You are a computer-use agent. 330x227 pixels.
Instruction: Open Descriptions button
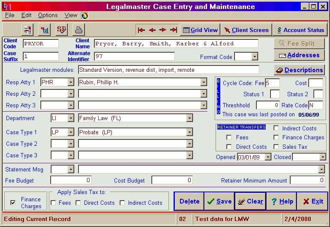299,70
